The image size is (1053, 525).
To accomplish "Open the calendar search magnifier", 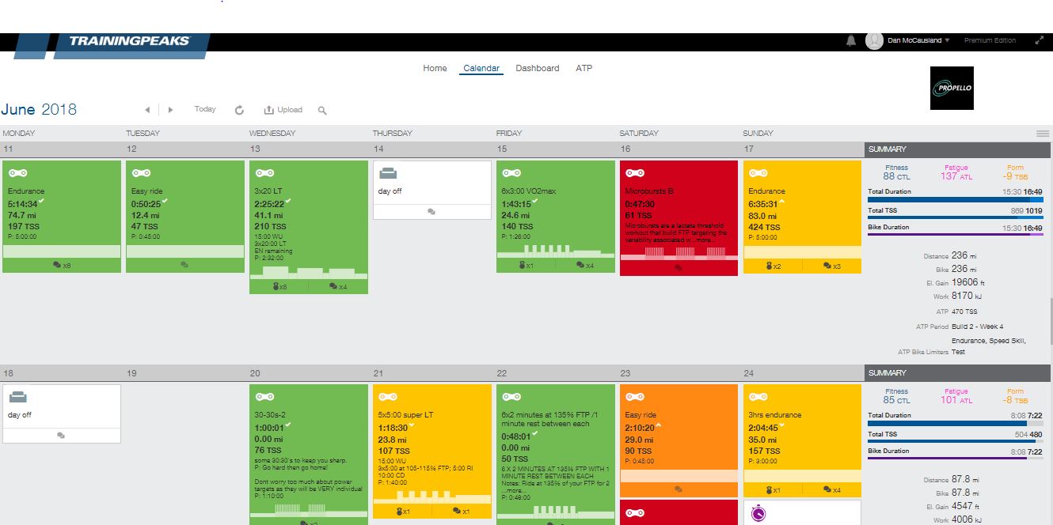I will point(322,111).
